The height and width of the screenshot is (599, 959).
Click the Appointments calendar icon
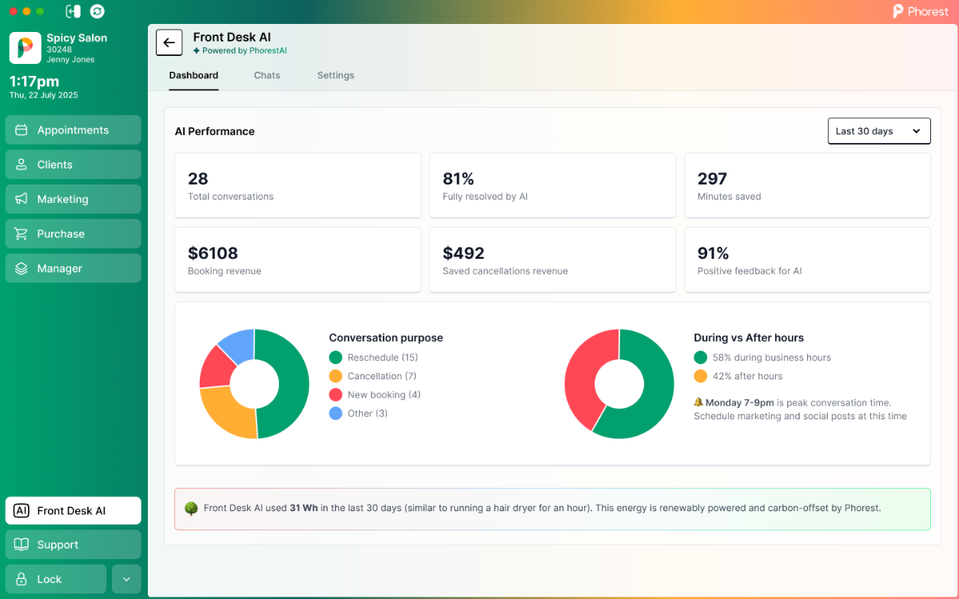click(22, 130)
